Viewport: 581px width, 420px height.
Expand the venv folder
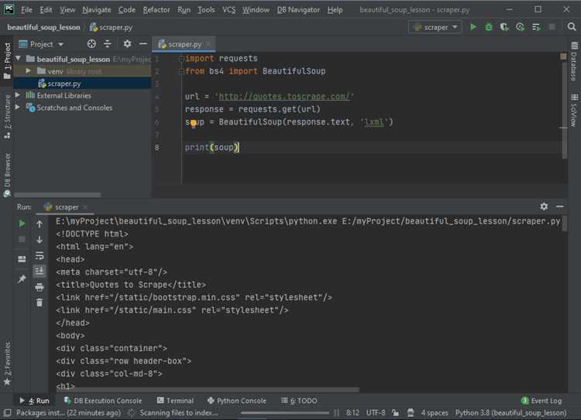28,70
